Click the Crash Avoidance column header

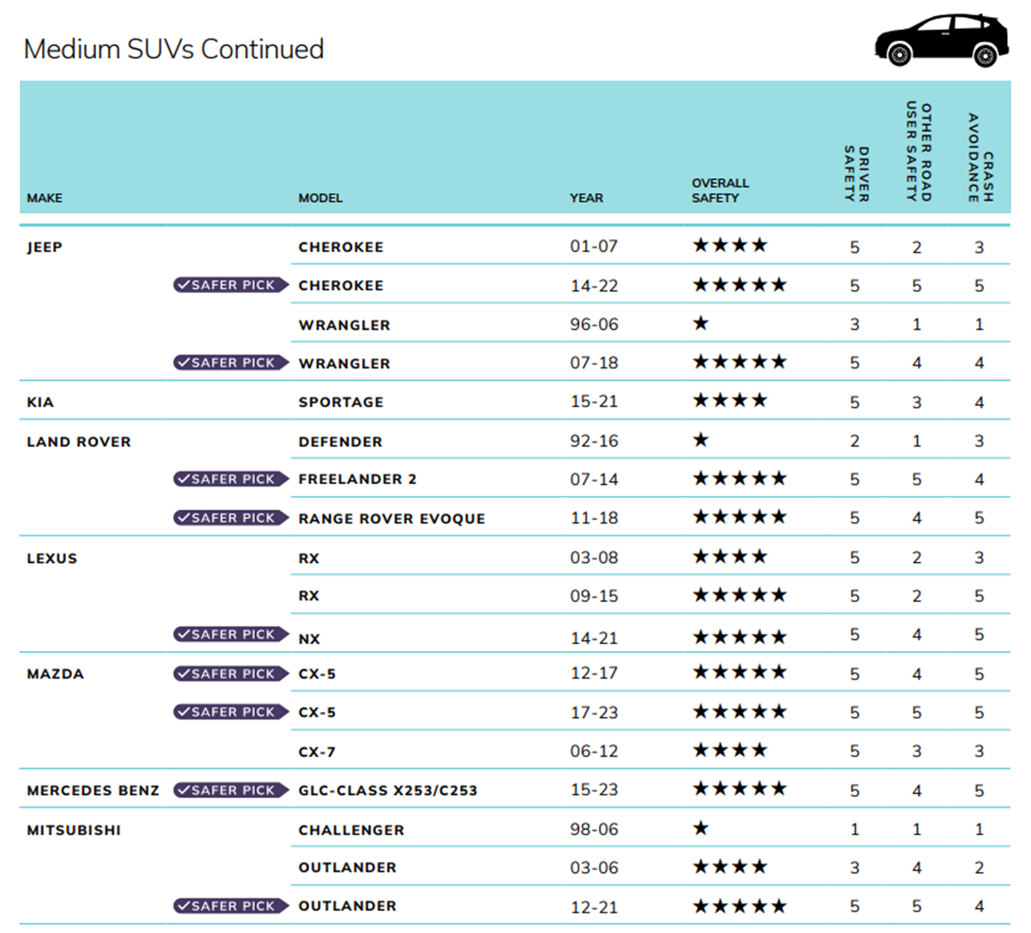click(980, 158)
